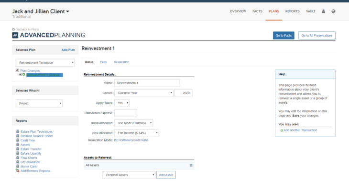This screenshot has height=188, width=349.
Task: Go to the Overview menu
Action: pyautogui.click(x=238, y=11)
